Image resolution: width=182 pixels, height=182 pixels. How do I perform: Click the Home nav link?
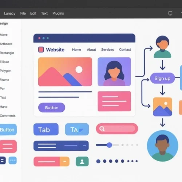click(76, 50)
